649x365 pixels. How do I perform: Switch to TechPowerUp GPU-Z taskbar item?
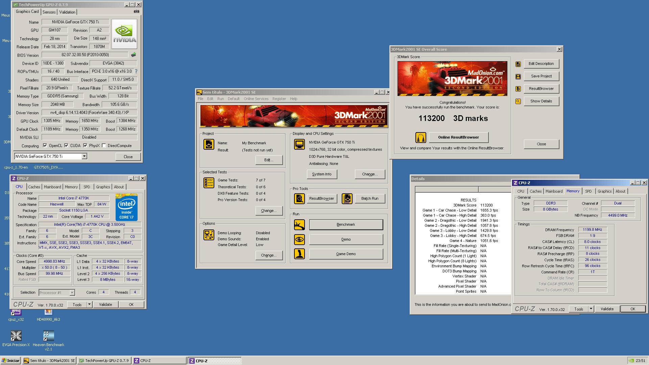[x=104, y=361]
